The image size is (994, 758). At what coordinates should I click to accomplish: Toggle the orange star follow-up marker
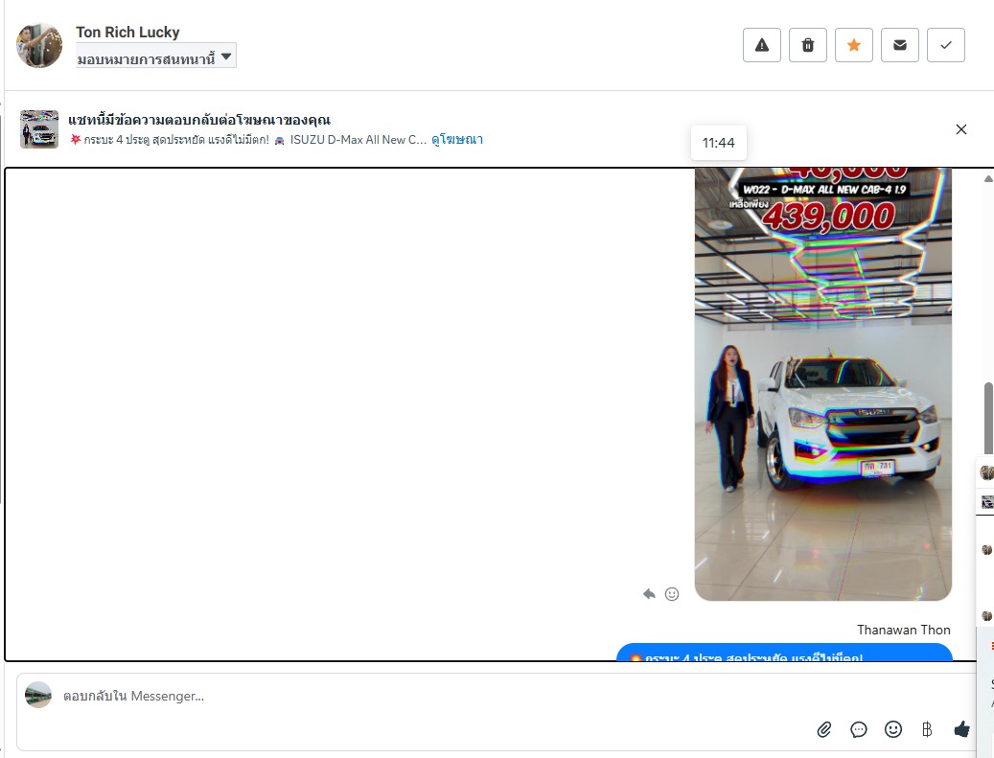click(x=854, y=45)
